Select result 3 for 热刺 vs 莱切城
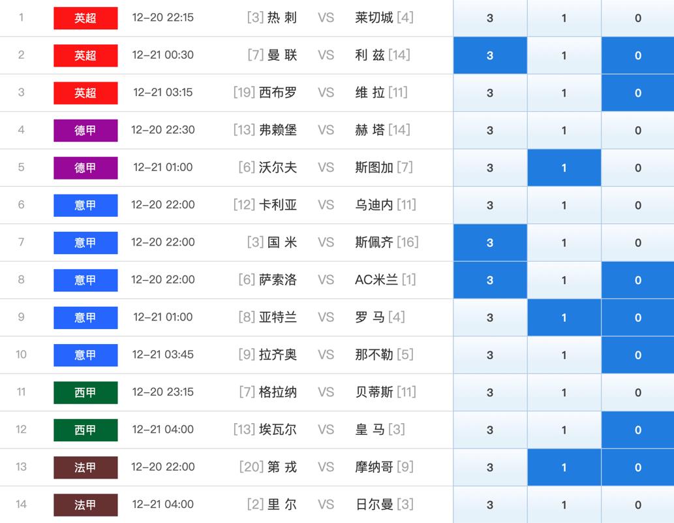674x523 pixels. [x=490, y=18]
